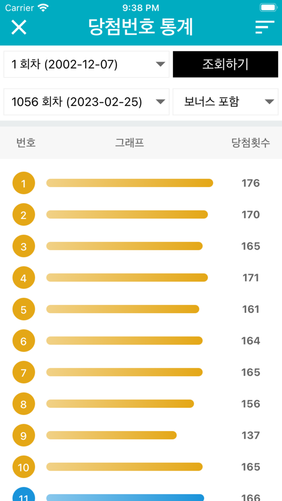This screenshot has width=282, height=501.
Task: Select the number 9 ball icon
Action: (x=24, y=435)
